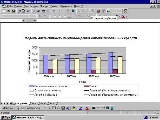The width and height of the screenshot is (160, 120).
Task: Switch to the Лист1 sheet tab
Action: 34,103
